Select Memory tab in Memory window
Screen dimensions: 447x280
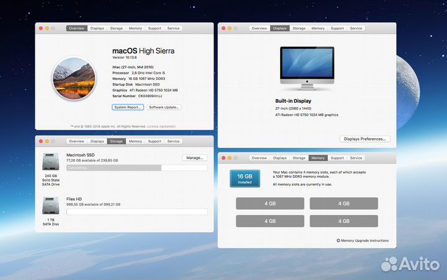(318, 158)
